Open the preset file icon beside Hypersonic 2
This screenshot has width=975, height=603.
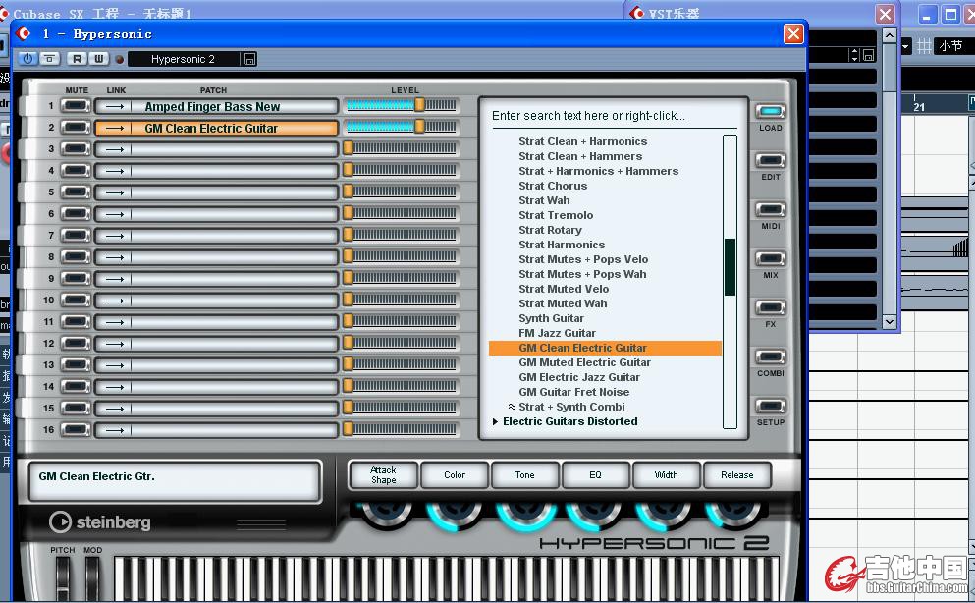249,59
